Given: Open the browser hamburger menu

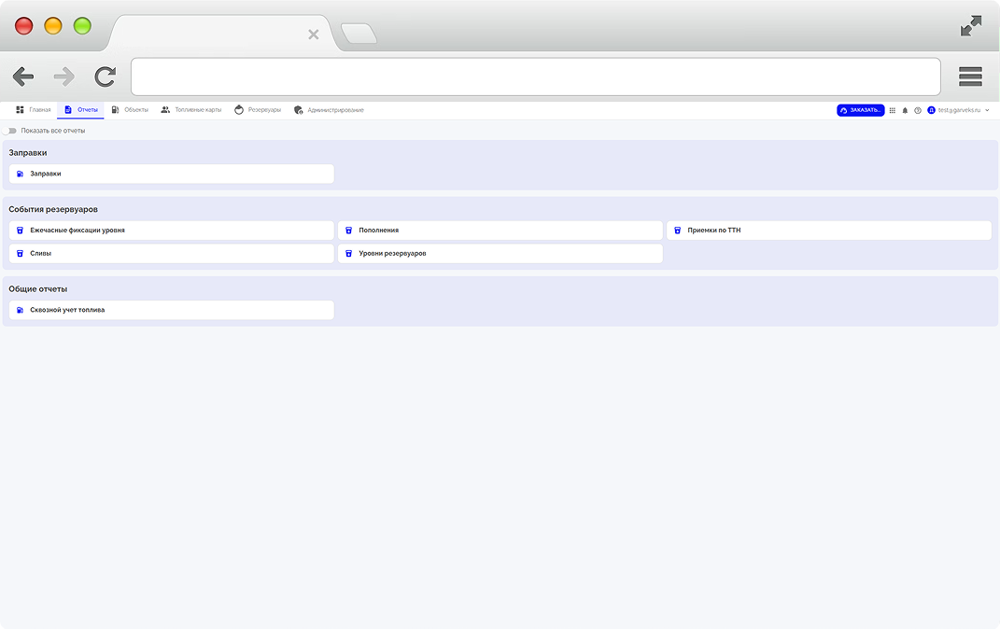Looking at the screenshot, I should (970, 77).
